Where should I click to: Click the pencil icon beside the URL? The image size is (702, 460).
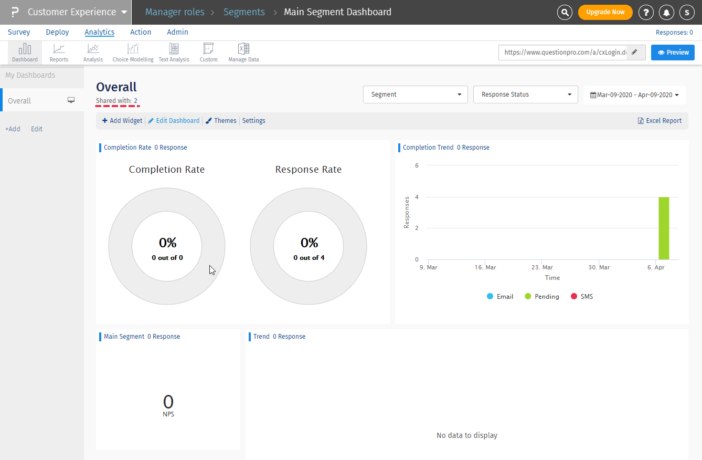pos(635,53)
